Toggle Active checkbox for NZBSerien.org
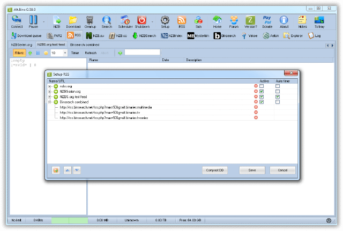 pos(262,91)
